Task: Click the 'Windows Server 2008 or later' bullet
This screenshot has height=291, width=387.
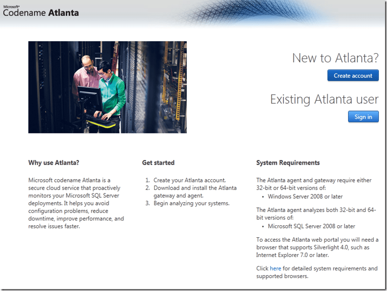Action: coord(305,196)
